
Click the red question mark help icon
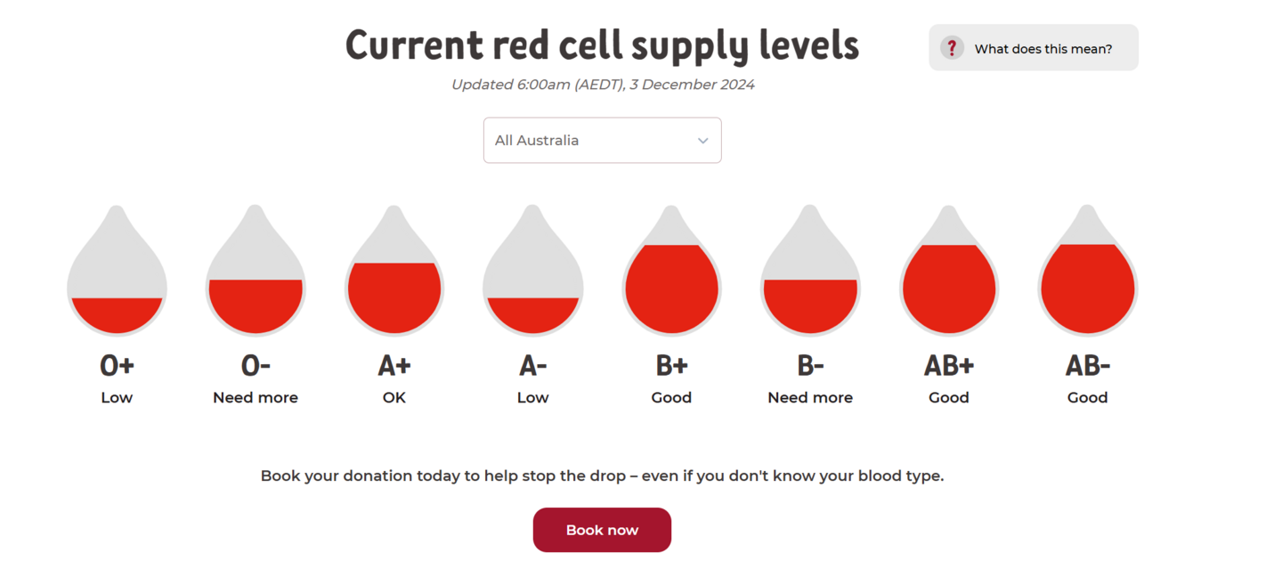[x=952, y=47]
